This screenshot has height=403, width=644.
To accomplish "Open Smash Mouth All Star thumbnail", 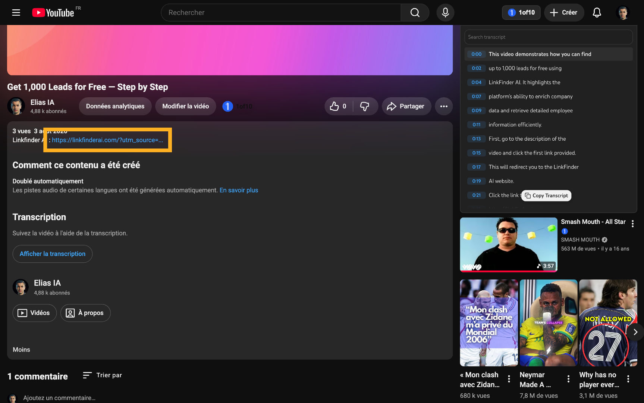I will click(x=509, y=245).
